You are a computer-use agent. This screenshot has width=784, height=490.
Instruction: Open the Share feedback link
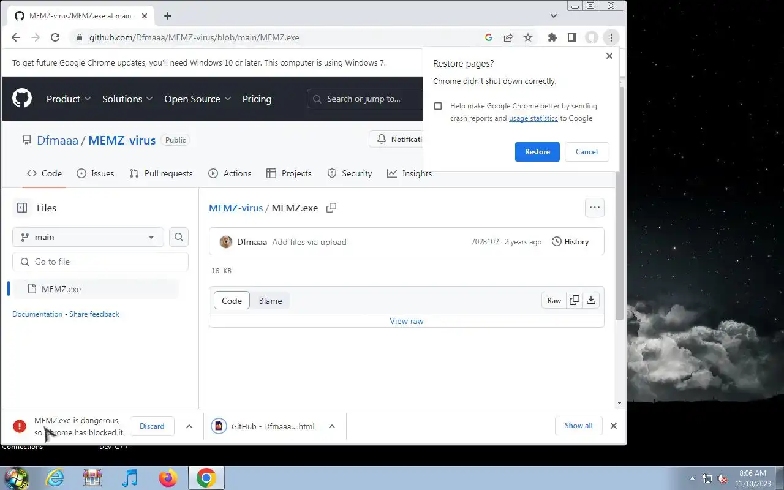94,314
